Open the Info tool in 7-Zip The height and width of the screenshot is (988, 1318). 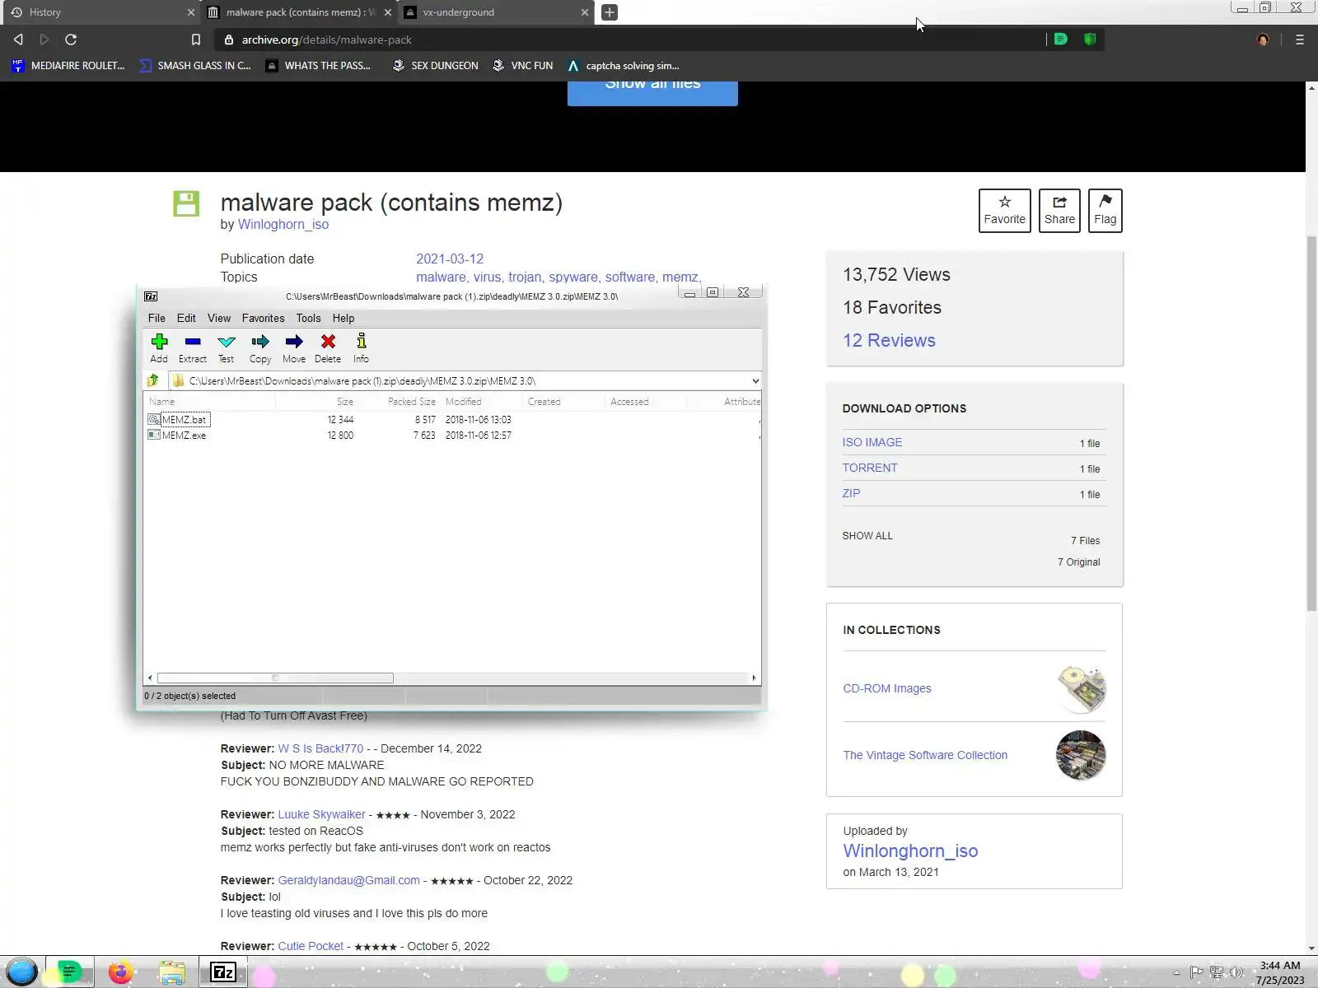click(361, 347)
